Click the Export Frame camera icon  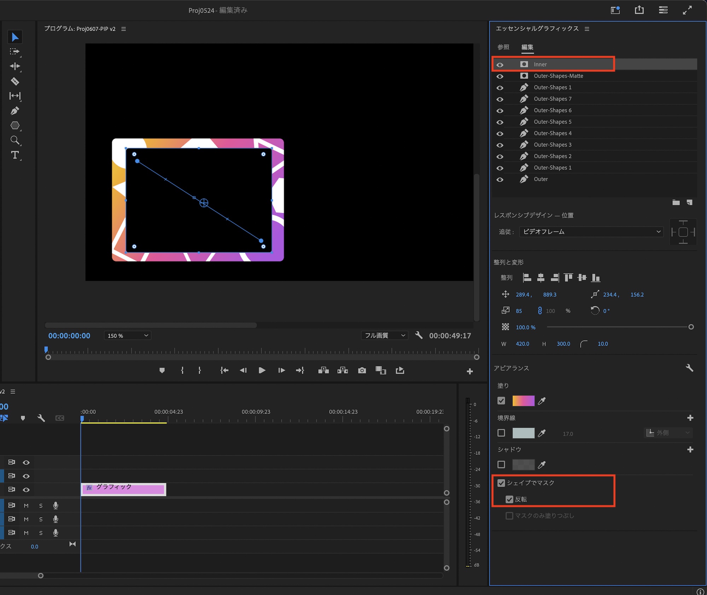tap(362, 370)
